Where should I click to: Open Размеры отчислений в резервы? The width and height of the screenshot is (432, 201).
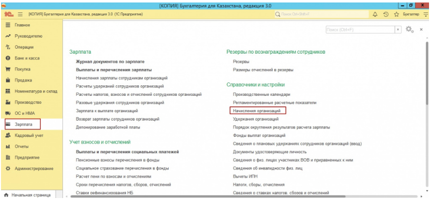(263, 70)
